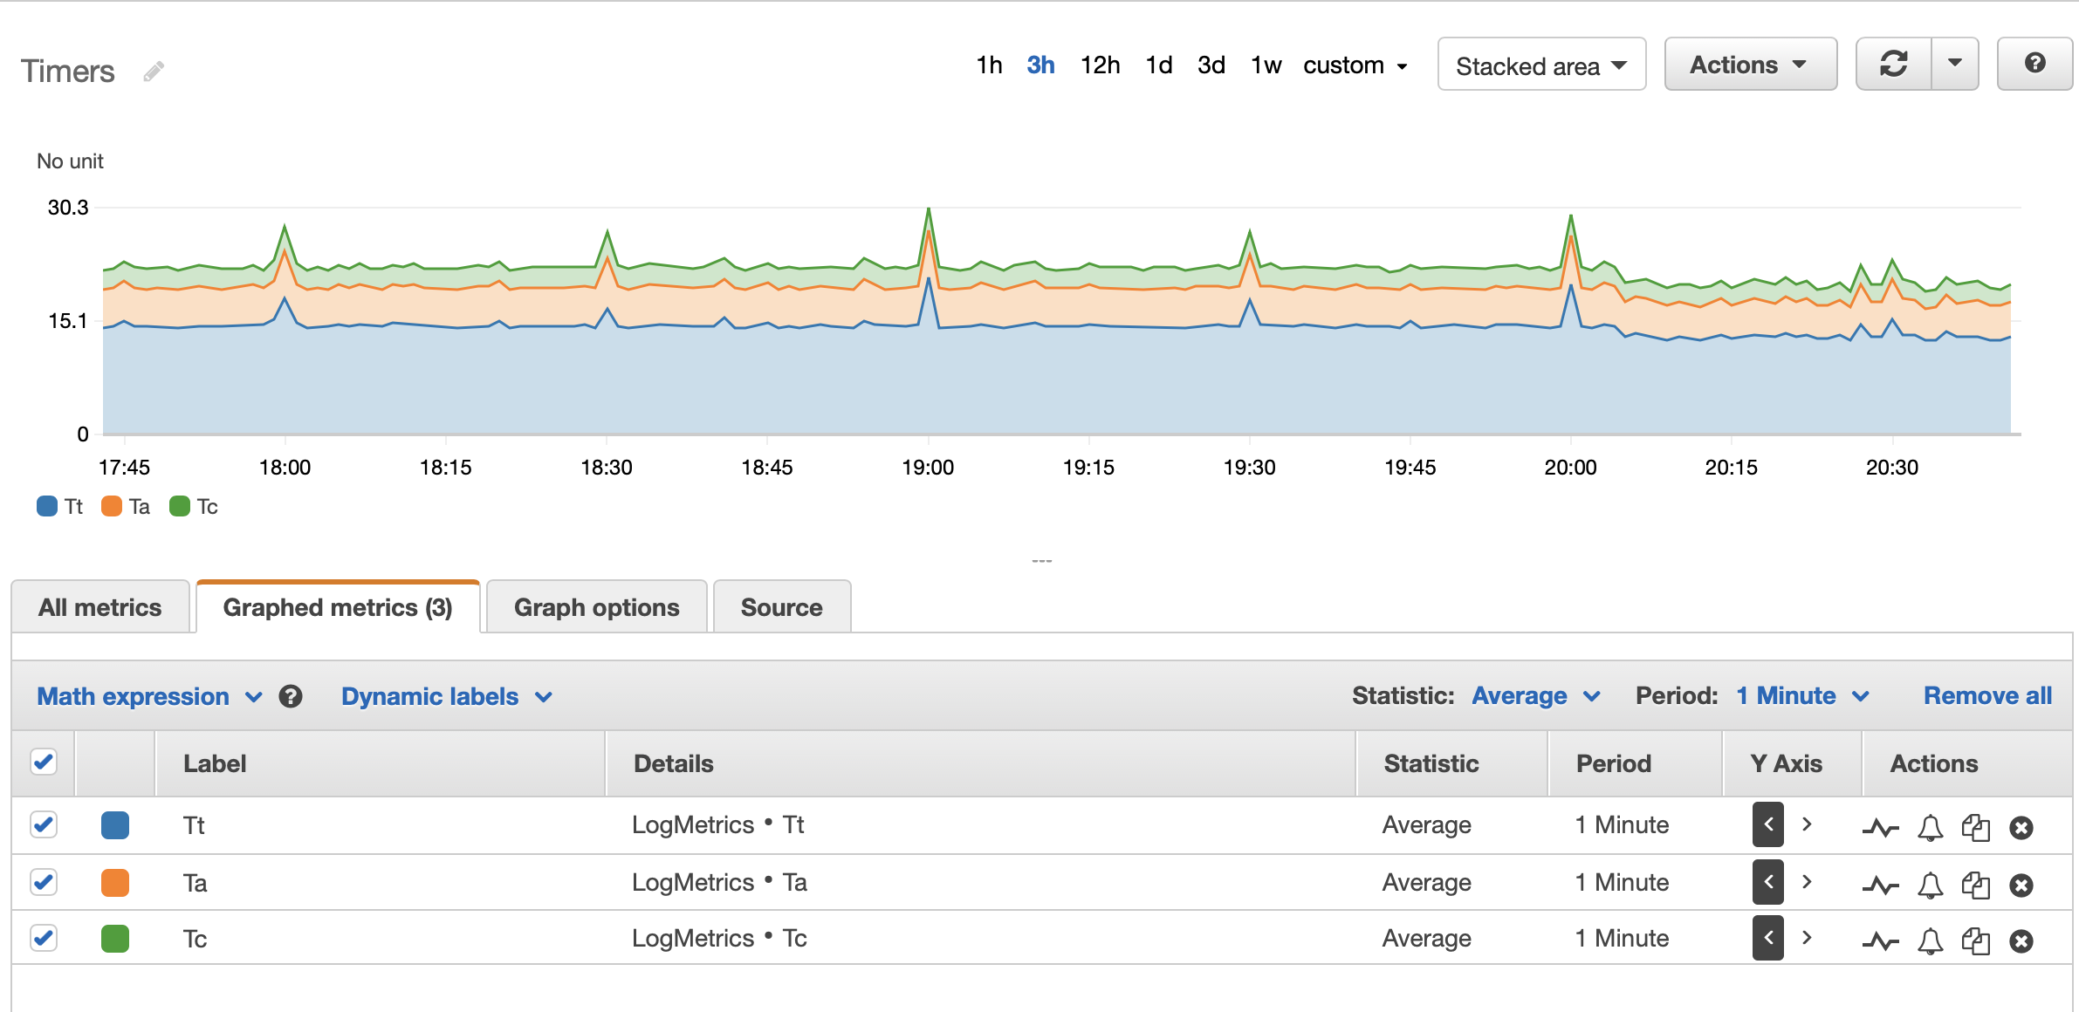Refresh the graph with the refresh icon

(1893, 64)
